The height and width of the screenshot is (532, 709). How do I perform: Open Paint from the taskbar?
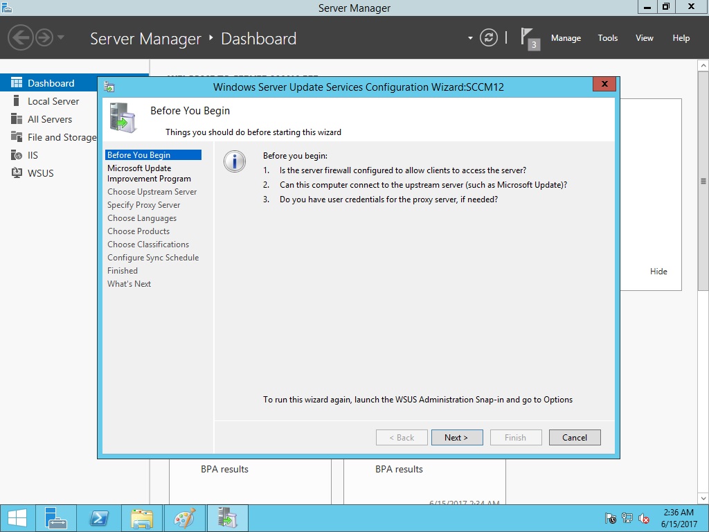pyautogui.click(x=184, y=518)
